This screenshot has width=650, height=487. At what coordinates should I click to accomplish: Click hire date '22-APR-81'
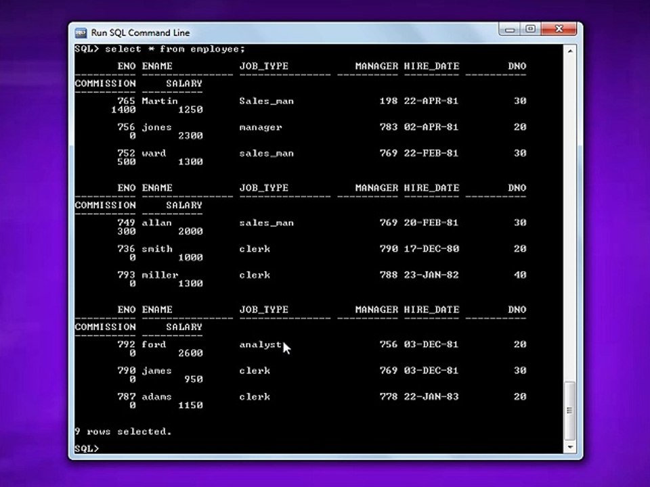[x=431, y=101]
